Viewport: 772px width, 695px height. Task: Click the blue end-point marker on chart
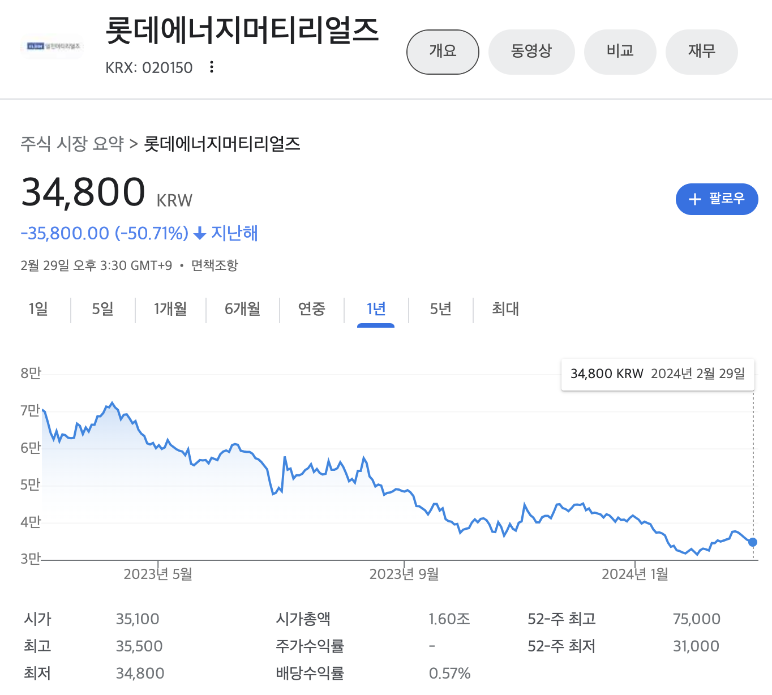pyautogui.click(x=753, y=542)
